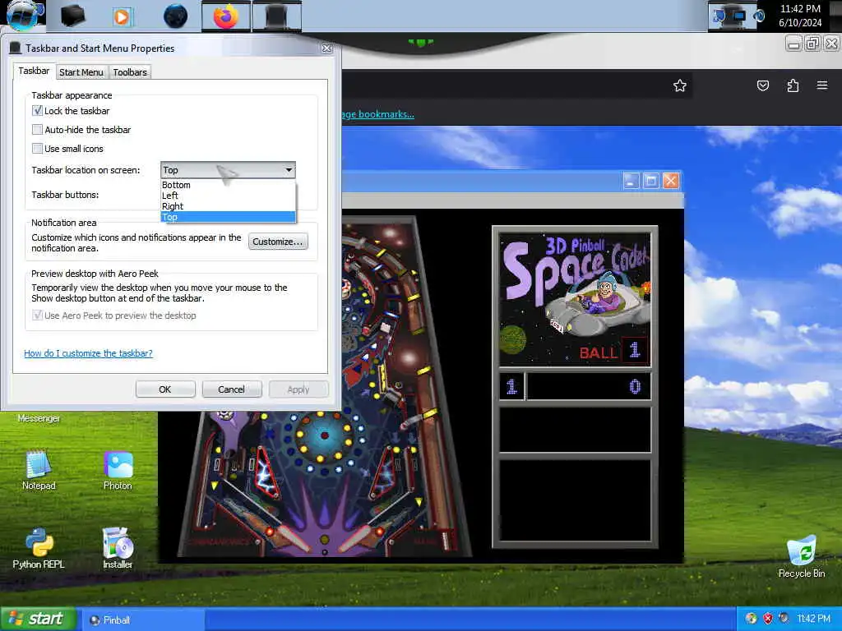Enable Use small icons checkbox
The image size is (842, 631).
(x=37, y=149)
